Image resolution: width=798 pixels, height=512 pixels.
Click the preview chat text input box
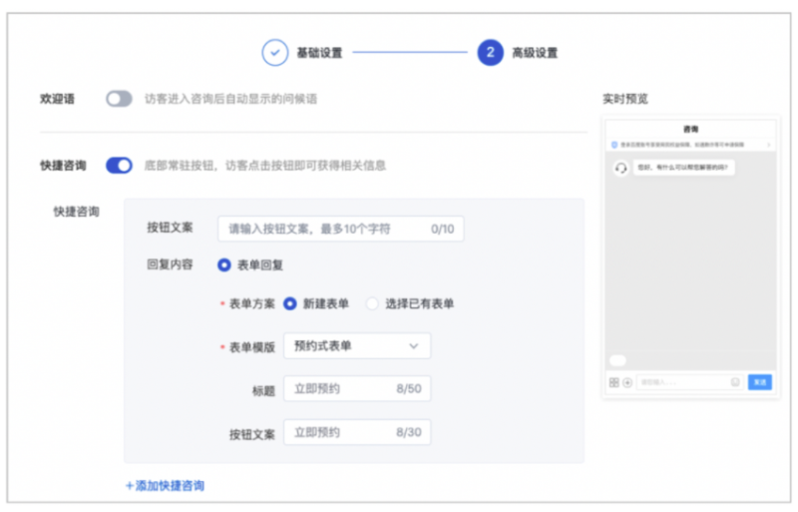point(690,382)
